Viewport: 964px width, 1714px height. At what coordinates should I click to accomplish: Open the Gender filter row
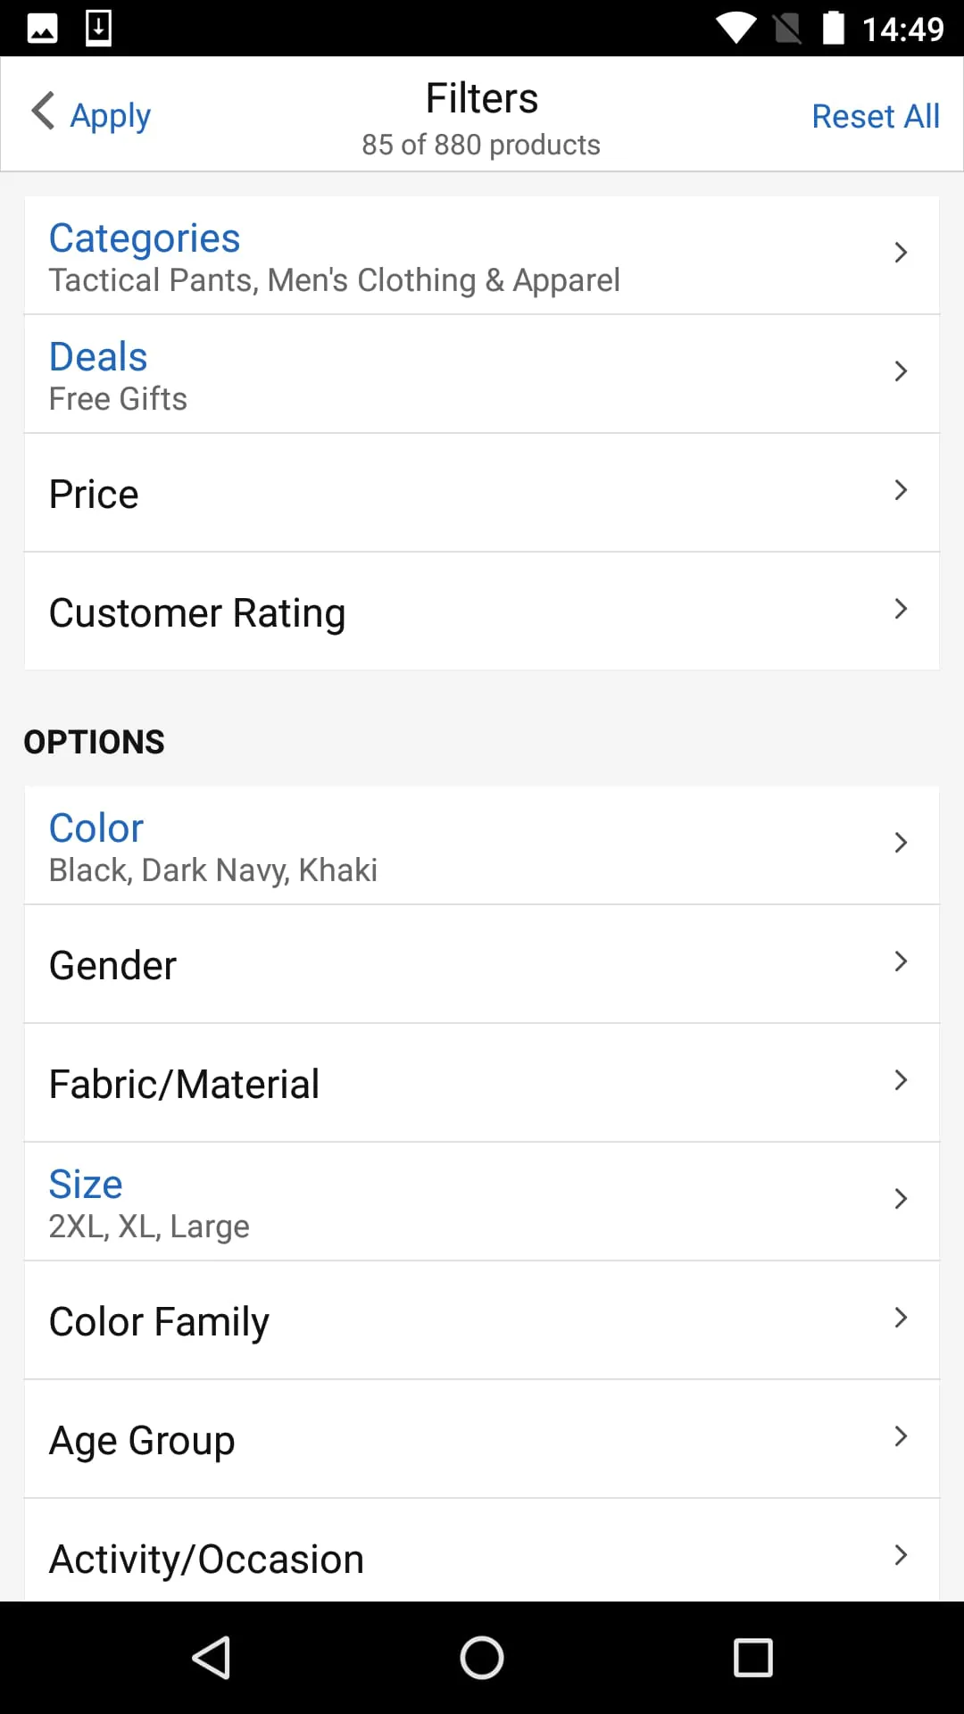pyautogui.click(x=482, y=965)
